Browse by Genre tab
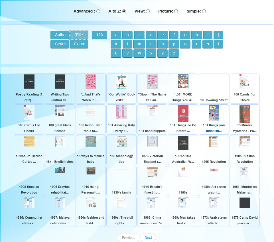The width and height of the screenshot is (274, 242). 79,44
